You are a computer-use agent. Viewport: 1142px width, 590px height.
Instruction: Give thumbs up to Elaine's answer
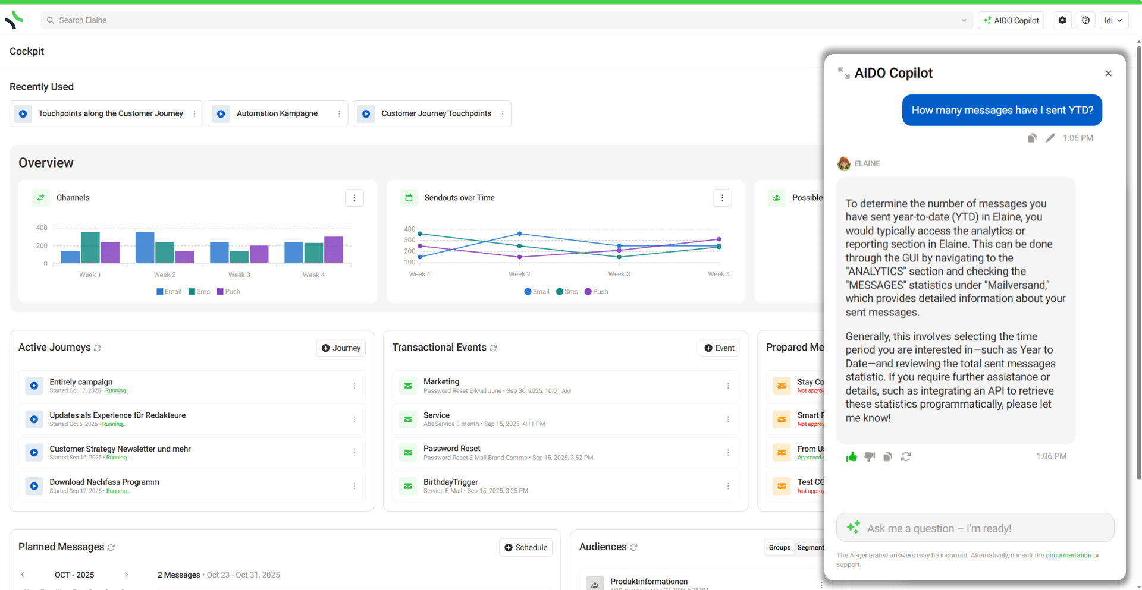tap(851, 456)
